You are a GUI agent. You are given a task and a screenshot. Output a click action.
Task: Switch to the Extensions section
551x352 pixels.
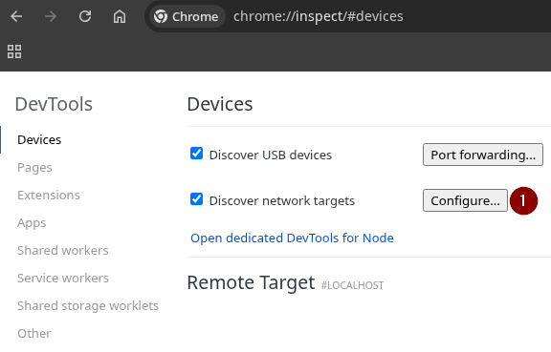(49, 195)
